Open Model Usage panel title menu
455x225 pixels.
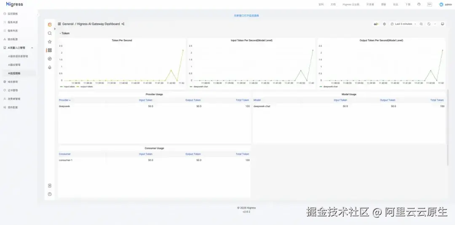(x=349, y=94)
